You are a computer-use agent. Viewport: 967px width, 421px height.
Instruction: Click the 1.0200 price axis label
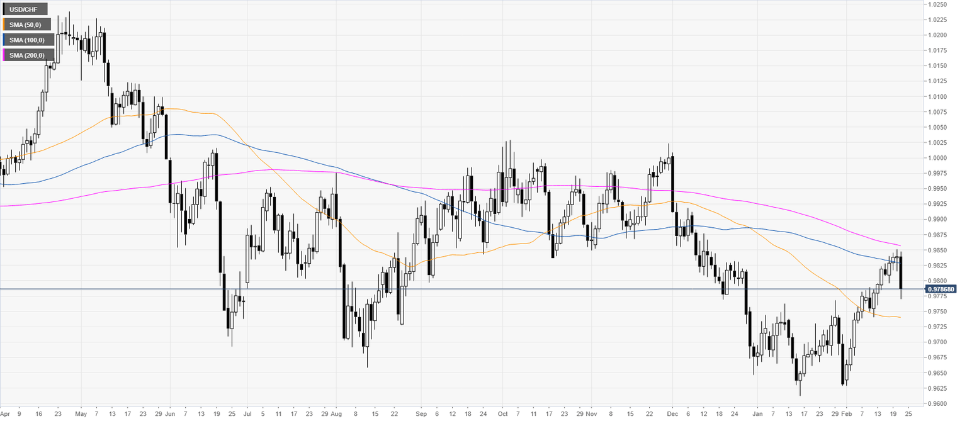click(937, 35)
